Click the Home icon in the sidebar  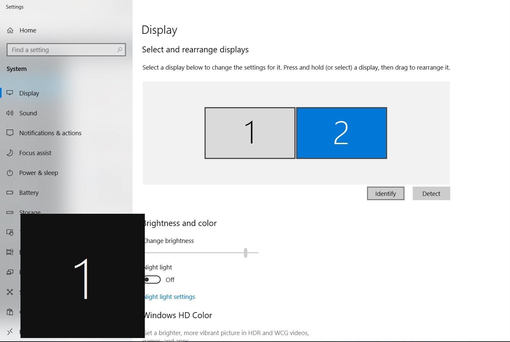click(10, 30)
